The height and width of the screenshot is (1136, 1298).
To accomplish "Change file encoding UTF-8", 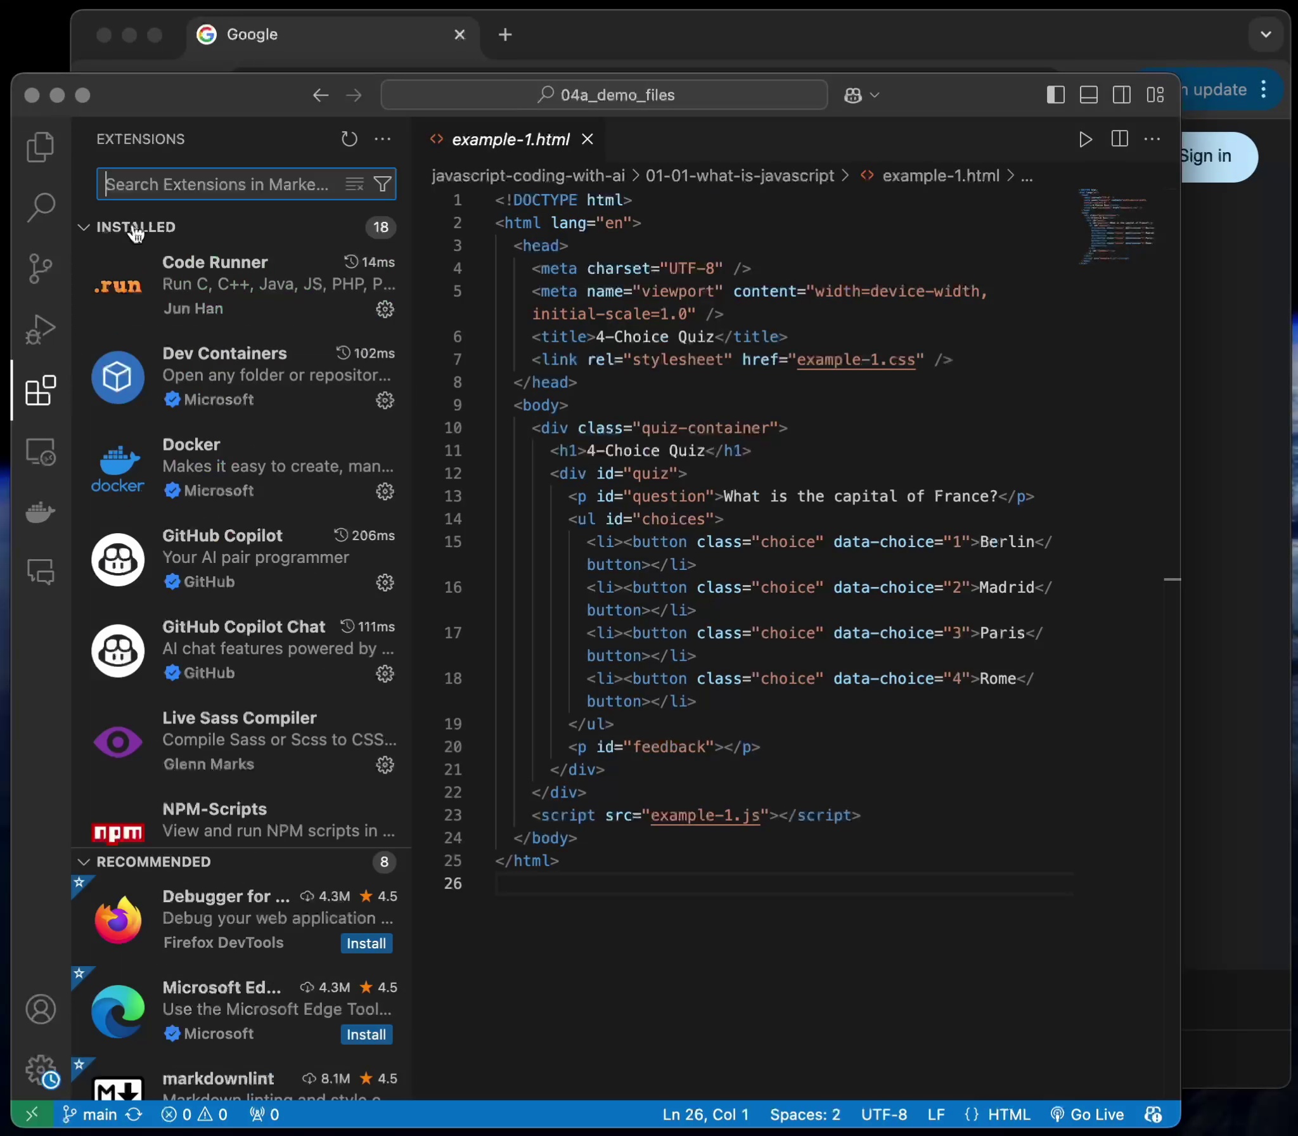I will point(884,1114).
